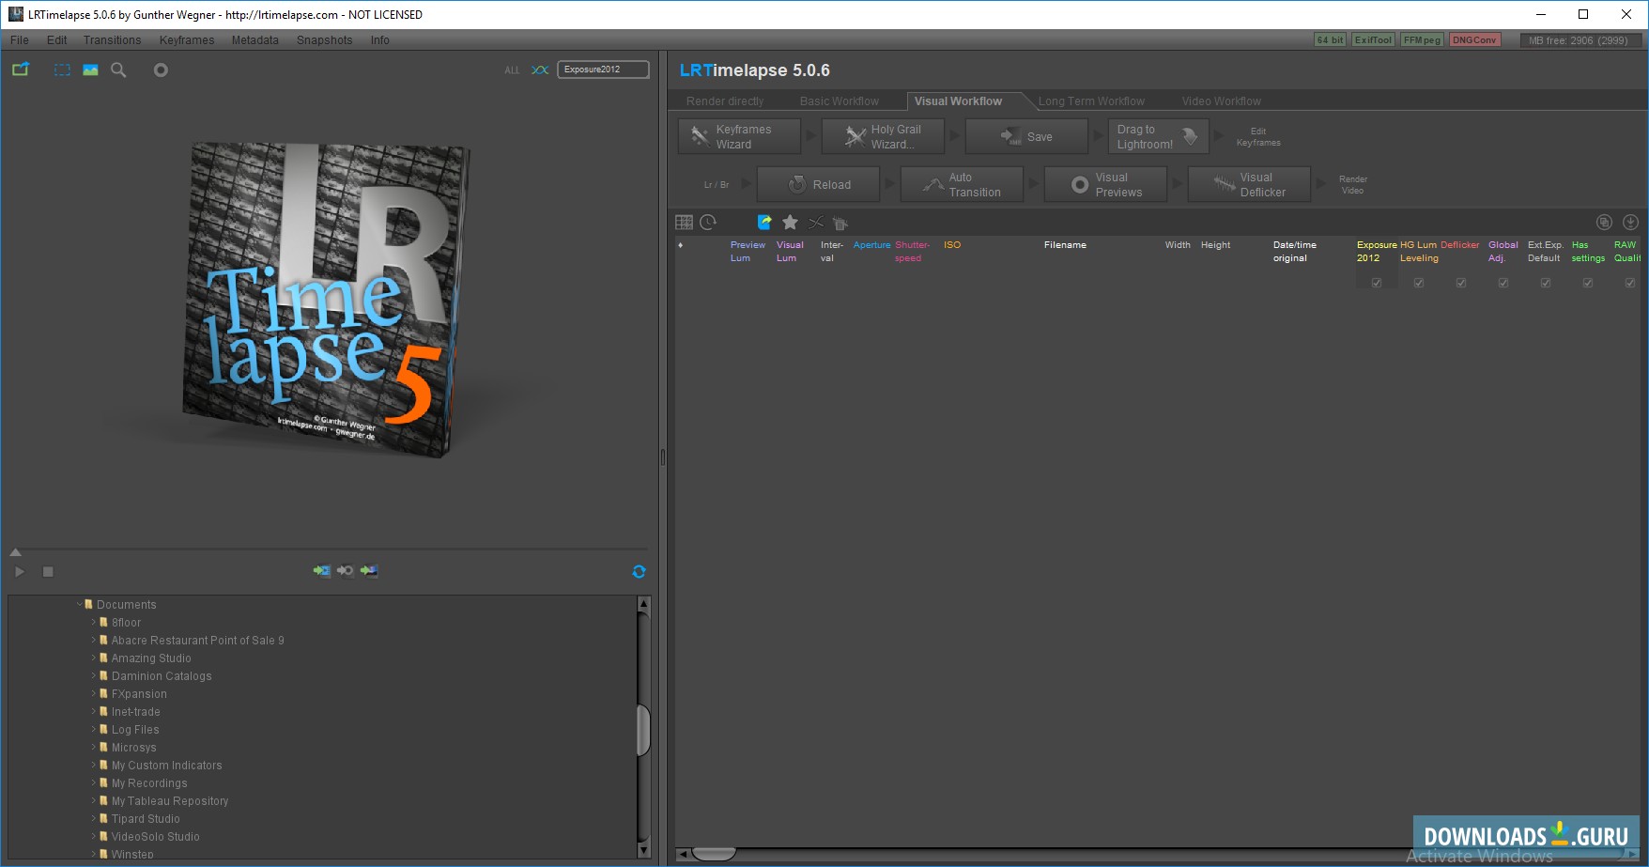The width and height of the screenshot is (1649, 867).
Task: Collapse the Documents folder tree node
Action: (80, 605)
